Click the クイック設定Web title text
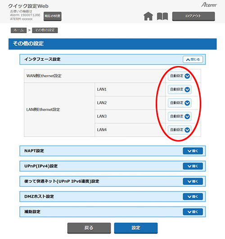The image size is (225, 239). 28,6
